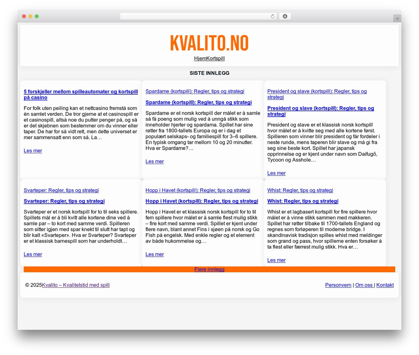Click the green maximize window button
Screen dimensions: 419x355
[37, 16]
